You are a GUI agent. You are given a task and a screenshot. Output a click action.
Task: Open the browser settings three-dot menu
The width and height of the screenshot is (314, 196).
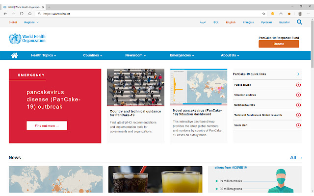tap(309, 14)
